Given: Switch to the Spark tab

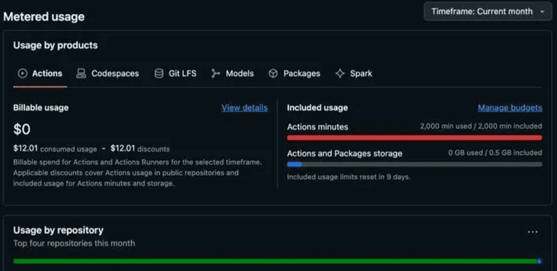Looking at the screenshot, I should coord(361,73).
